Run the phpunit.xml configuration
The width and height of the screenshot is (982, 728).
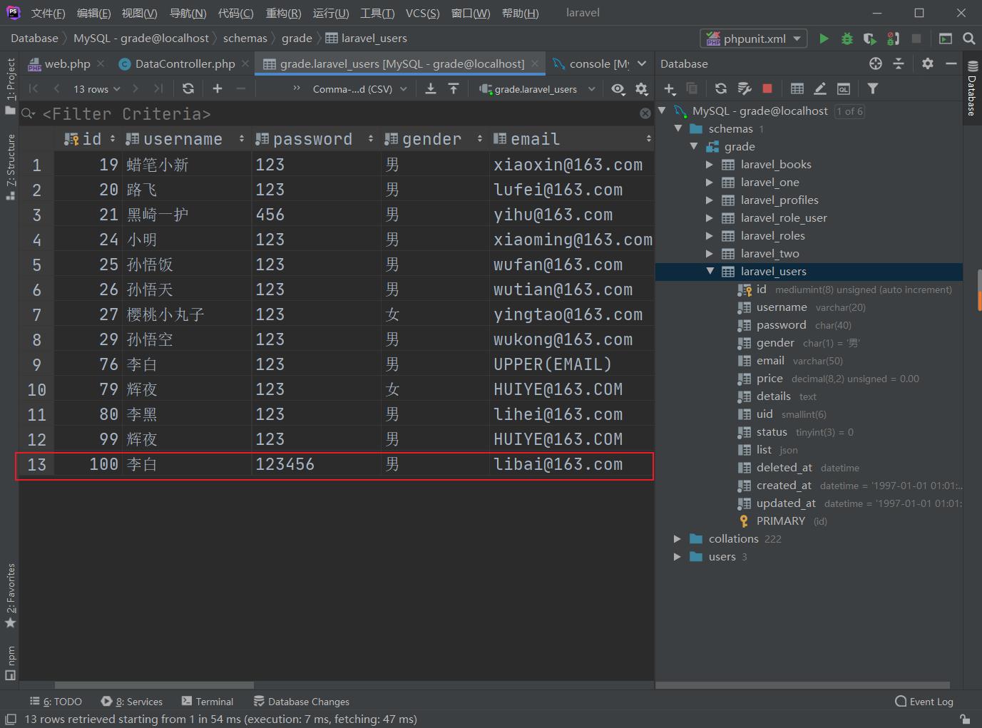coord(824,39)
